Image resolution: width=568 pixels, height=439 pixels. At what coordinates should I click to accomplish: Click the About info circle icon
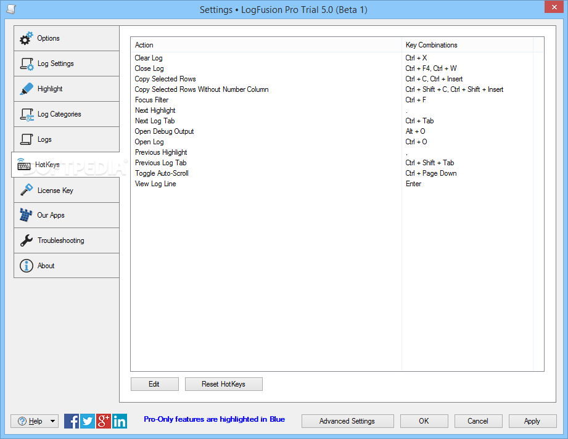(27, 266)
